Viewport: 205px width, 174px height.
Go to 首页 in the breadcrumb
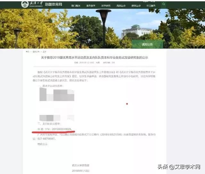[28, 52]
